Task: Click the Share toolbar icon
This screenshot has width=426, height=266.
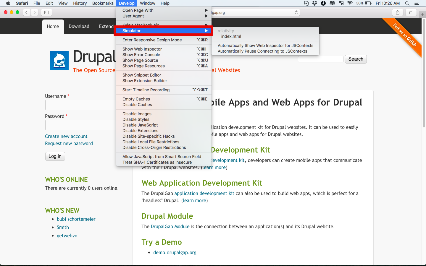Action: tap(398, 12)
